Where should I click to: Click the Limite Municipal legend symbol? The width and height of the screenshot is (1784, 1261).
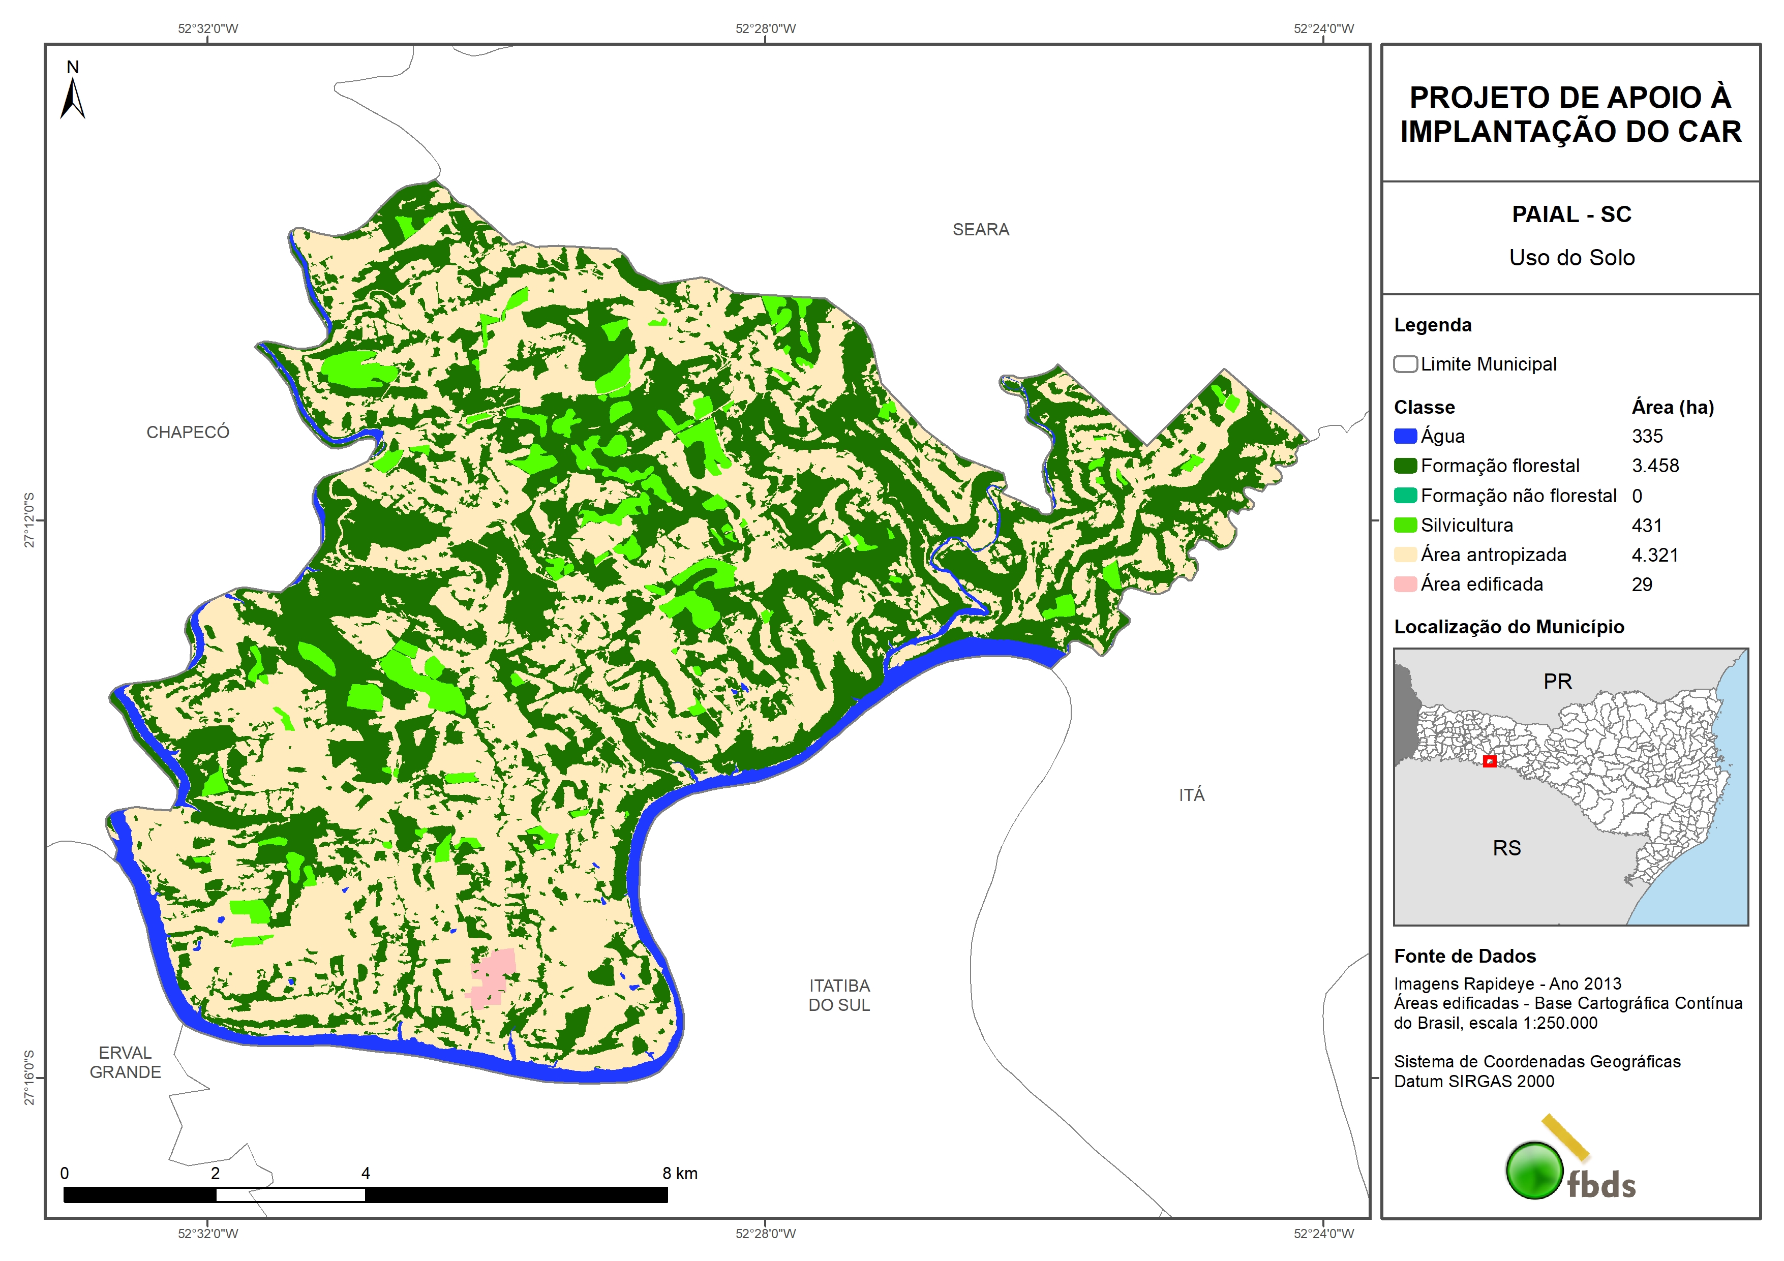click(x=1405, y=363)
